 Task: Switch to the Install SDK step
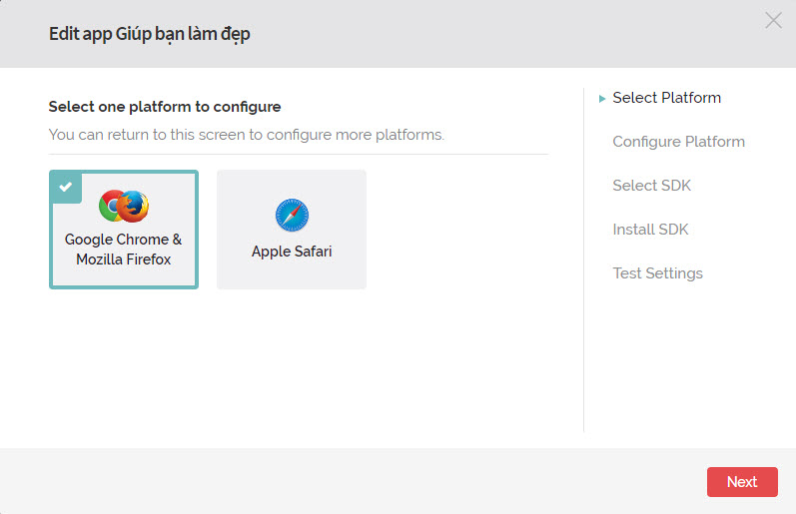pyautogui.click(x=650, y=230)
